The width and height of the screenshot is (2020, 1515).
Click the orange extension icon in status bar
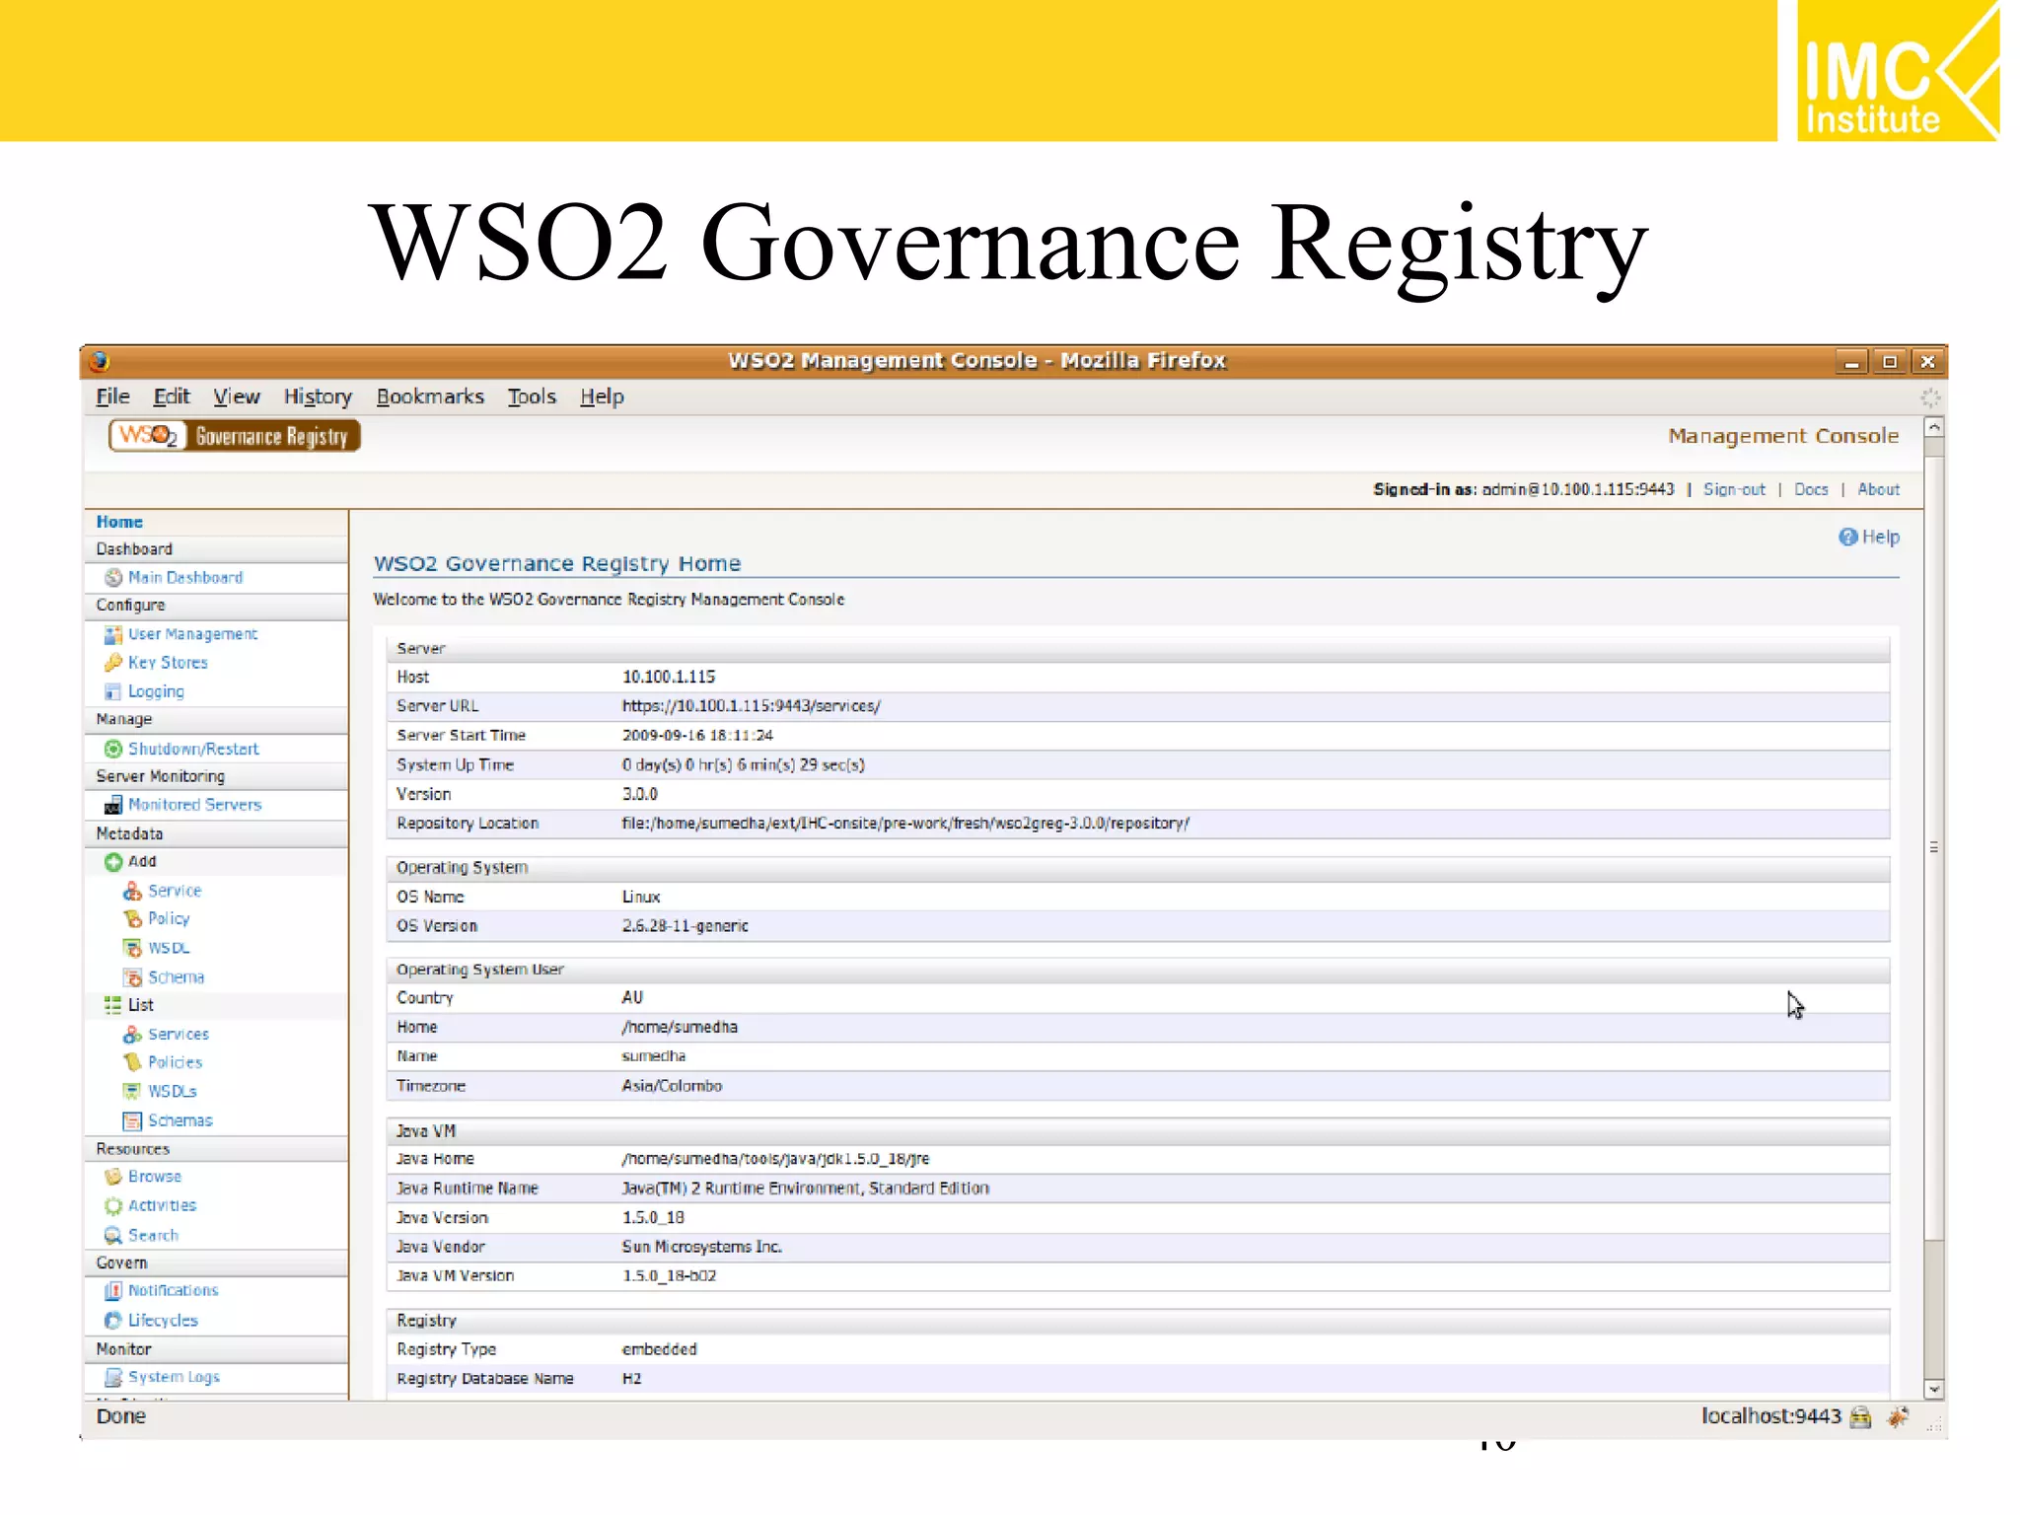(1898, 1417)
